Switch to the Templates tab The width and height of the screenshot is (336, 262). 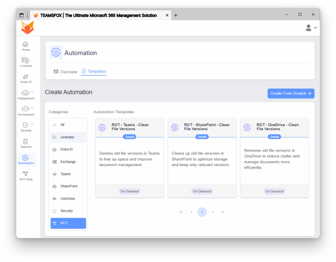click(x=94, y=71)
